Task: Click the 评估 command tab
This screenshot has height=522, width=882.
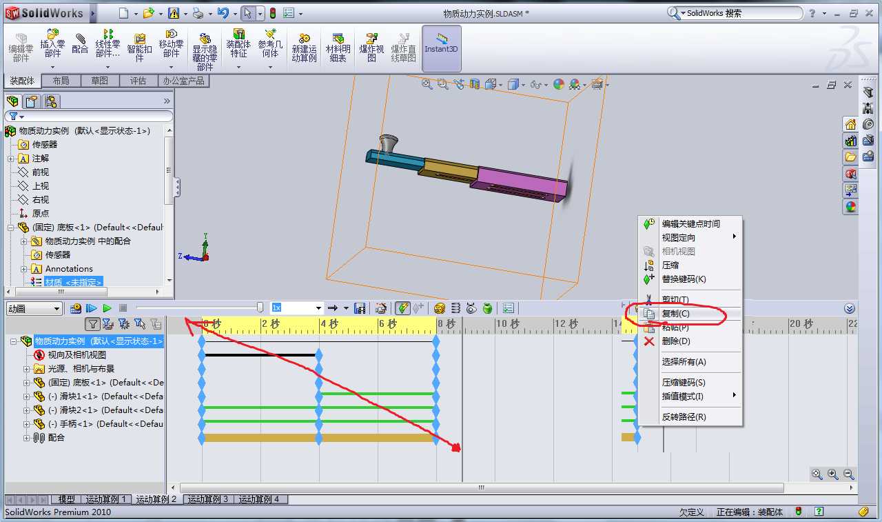Action: [138, 81]
